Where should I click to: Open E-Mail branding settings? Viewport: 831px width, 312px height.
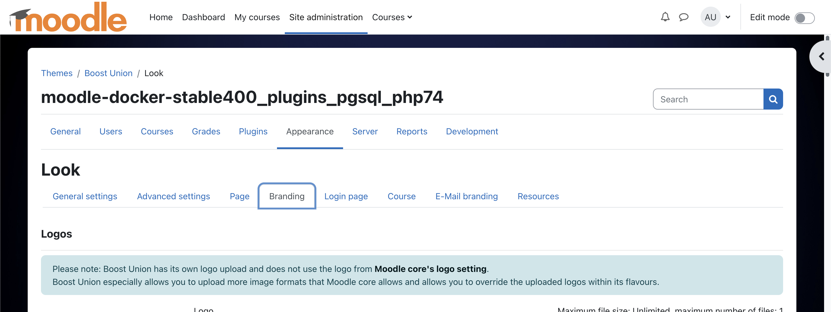point(467,196)
